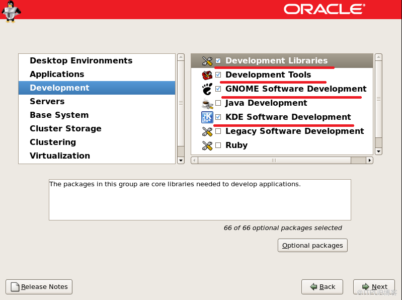
Task: Select the Virtualization category
Action: click(97, 156)
